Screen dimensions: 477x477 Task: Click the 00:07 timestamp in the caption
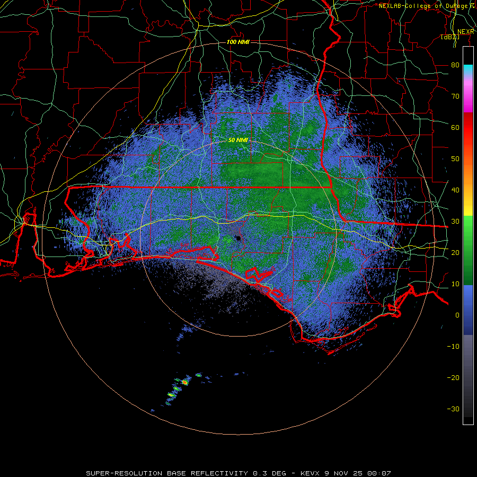[x=379, y=473]
